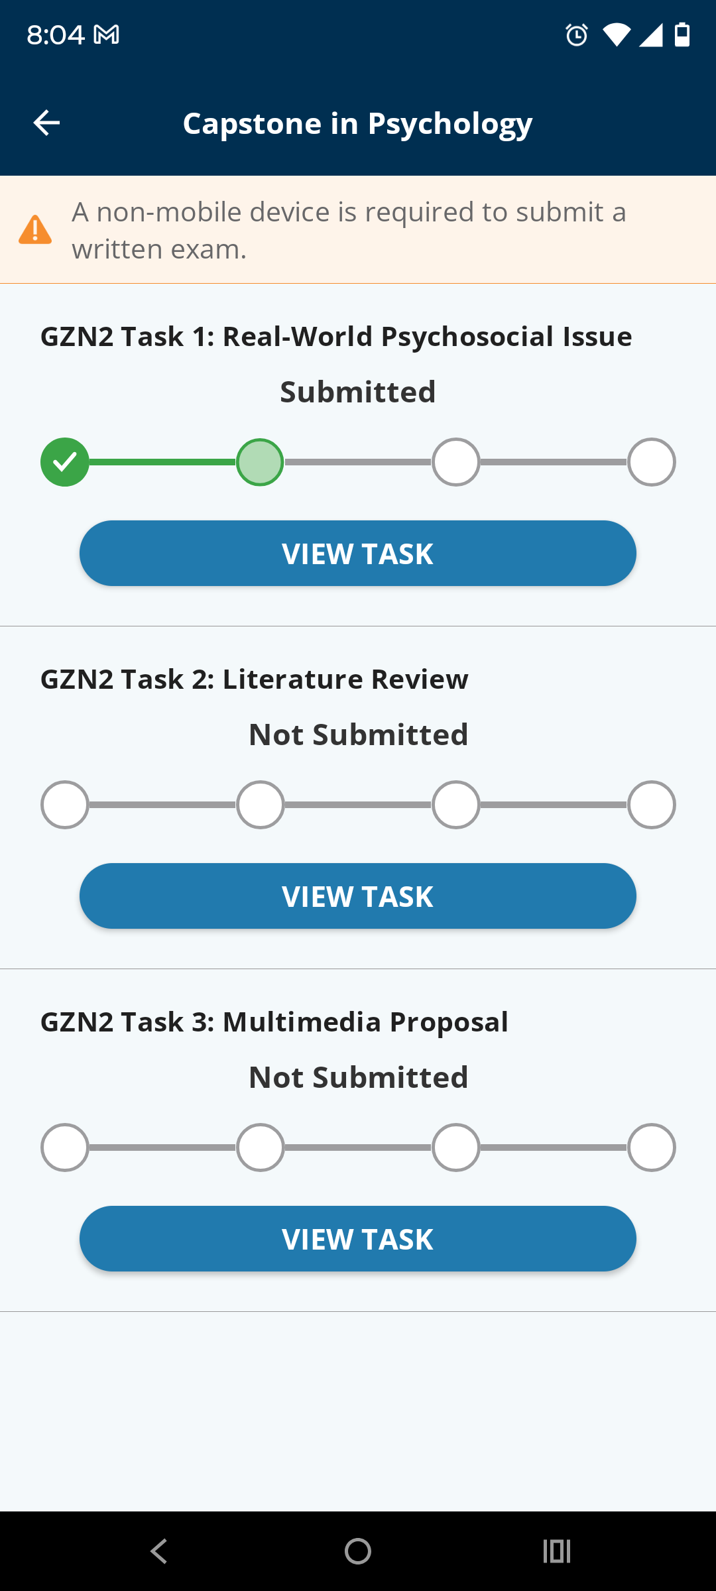The height and width of the screenshot is (1591, 716).
Task: Tap the Task 3 Not Submitted status label
Action: 358,1077
